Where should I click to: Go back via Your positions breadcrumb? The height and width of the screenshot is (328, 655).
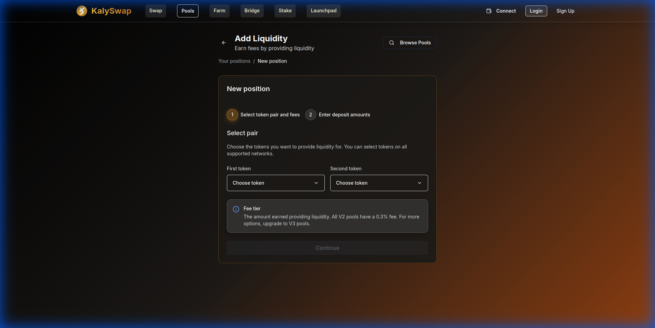click(234, 61)
